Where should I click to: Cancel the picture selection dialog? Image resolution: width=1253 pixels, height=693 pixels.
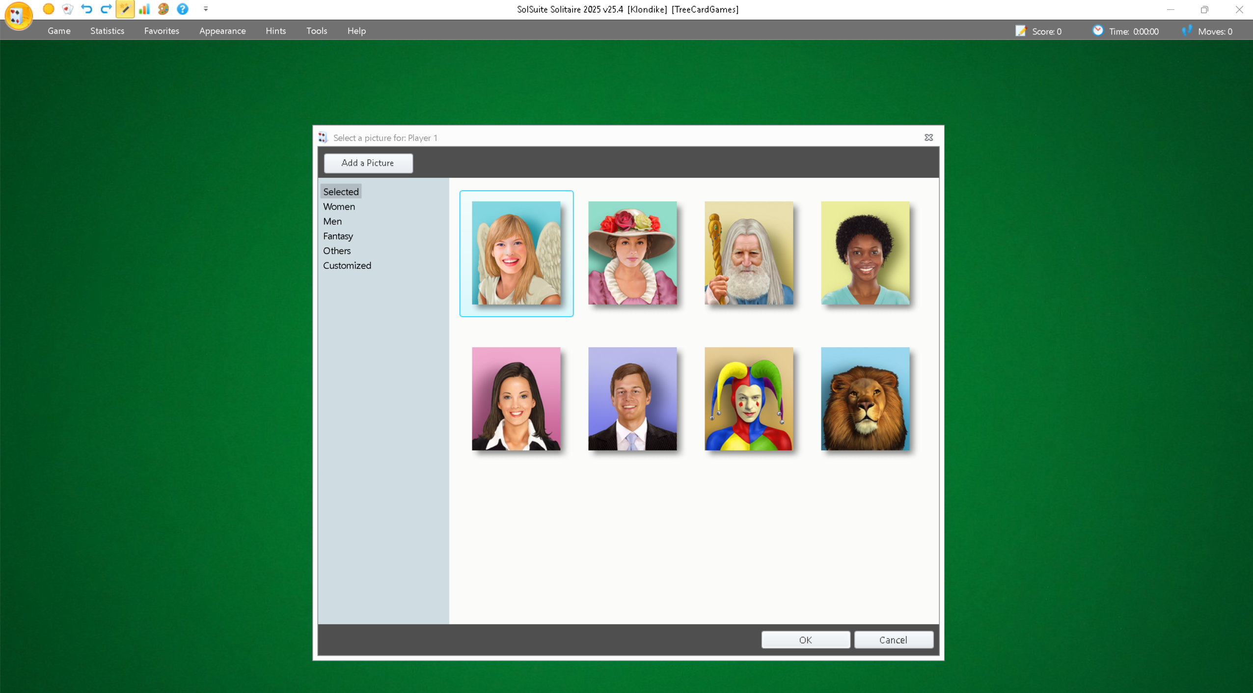(894, 640)
